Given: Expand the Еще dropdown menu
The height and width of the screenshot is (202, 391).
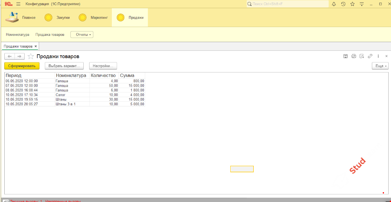Looking at the screenshot, I should 380,66.
